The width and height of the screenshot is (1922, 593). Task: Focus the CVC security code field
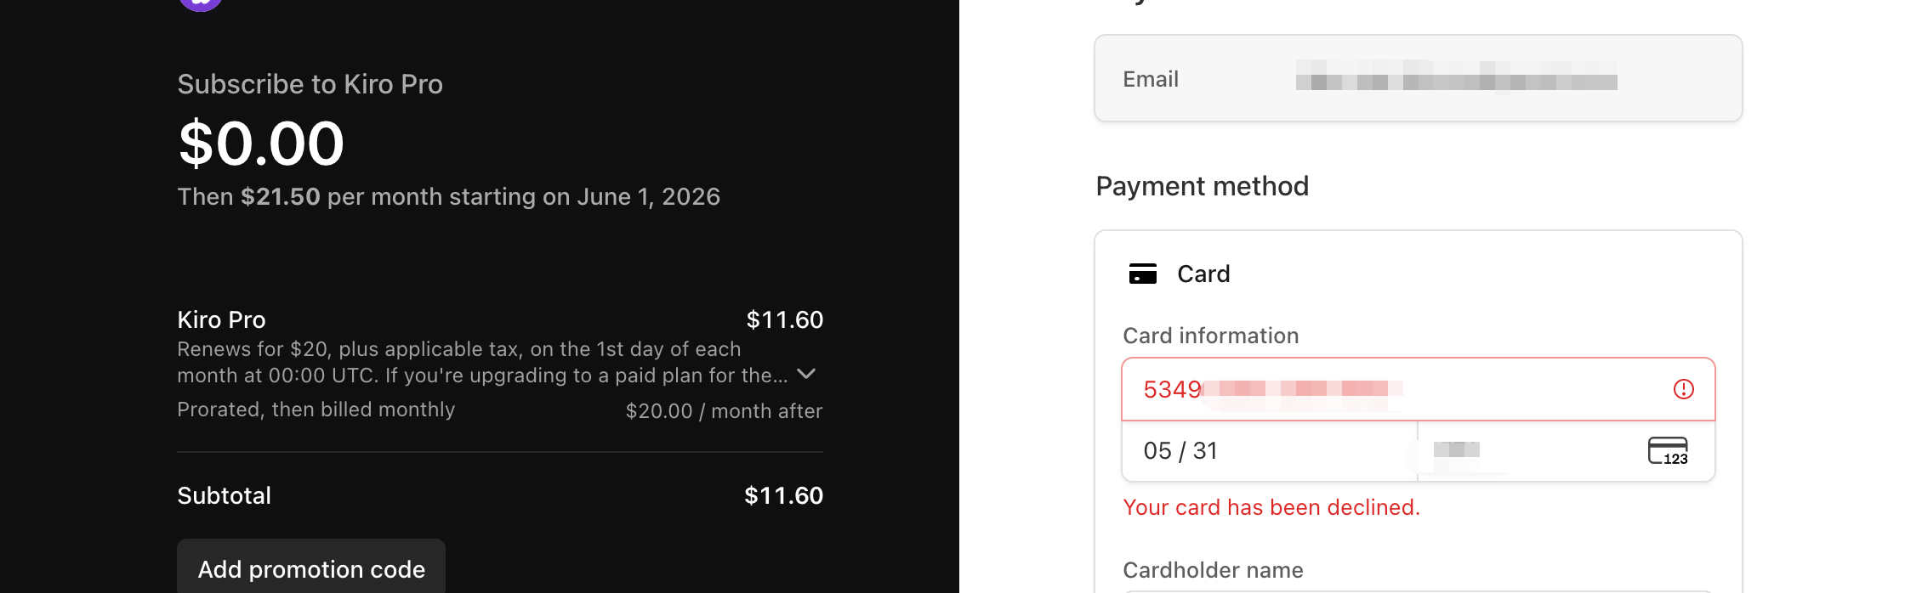pos(1567,451)
